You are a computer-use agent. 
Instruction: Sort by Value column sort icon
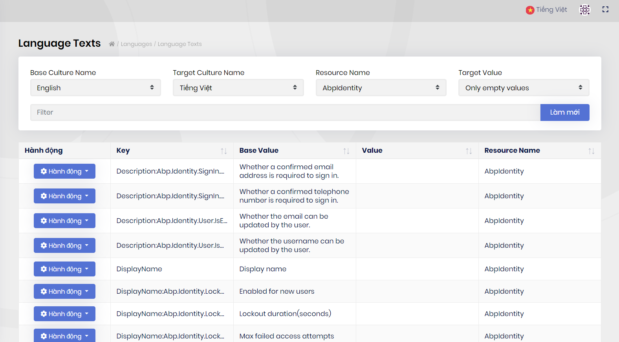tap(469, 151)
